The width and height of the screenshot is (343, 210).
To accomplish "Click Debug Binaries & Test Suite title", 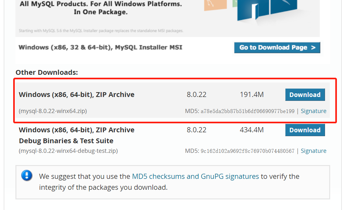I will tap(66, 141).
